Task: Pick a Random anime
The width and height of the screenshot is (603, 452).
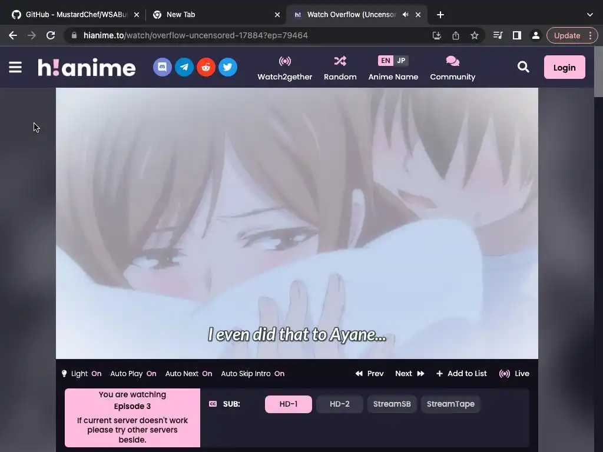Action: tap(340, 68)
